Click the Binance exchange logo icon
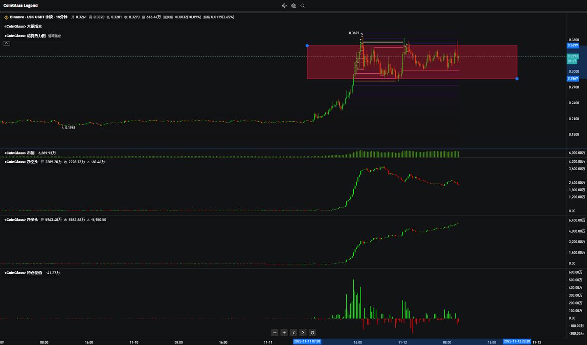Image resolution: width=587 pixels, height=345 pixels. coord(6,17)
